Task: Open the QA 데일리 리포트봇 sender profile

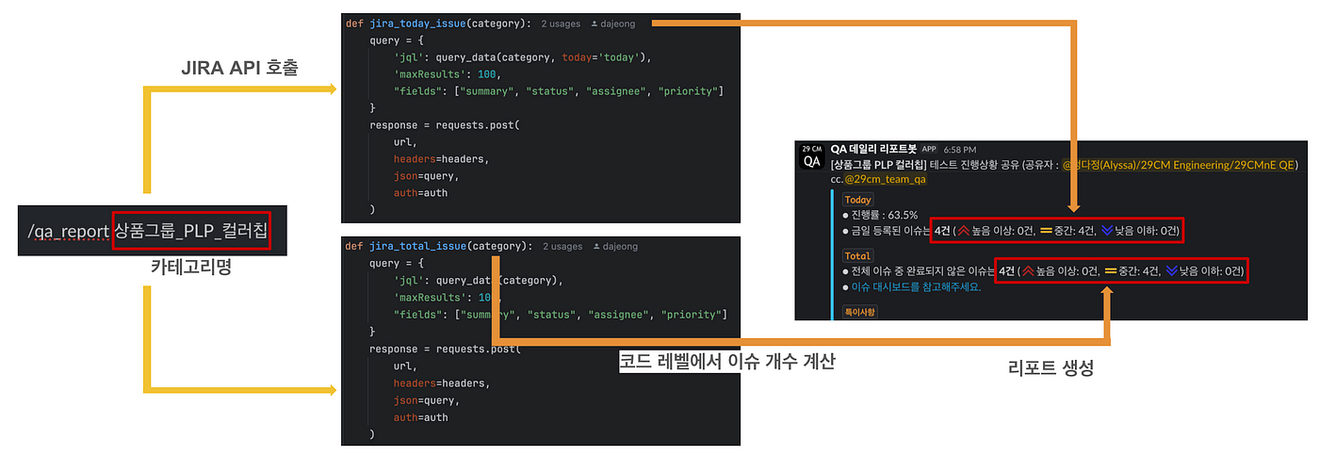Action: tap(873, 149)
